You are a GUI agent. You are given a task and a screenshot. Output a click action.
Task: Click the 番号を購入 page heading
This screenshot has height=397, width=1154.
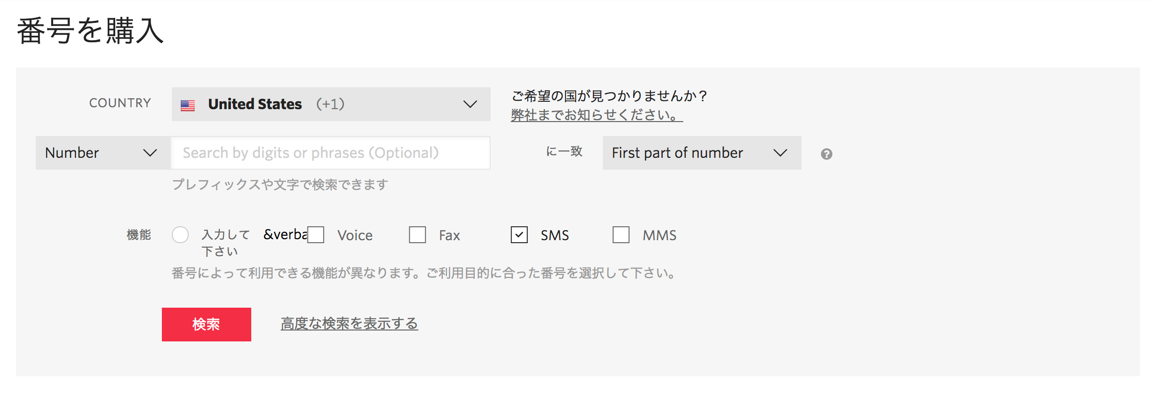coord(90,31)
